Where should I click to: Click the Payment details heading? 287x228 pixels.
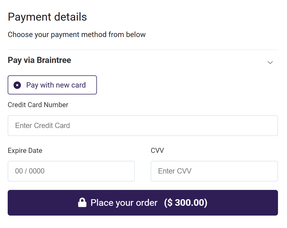pos(47,17)
